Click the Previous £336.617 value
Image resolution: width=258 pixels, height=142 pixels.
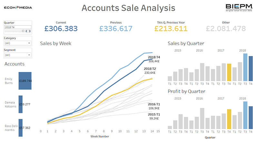tap(116, 29)
